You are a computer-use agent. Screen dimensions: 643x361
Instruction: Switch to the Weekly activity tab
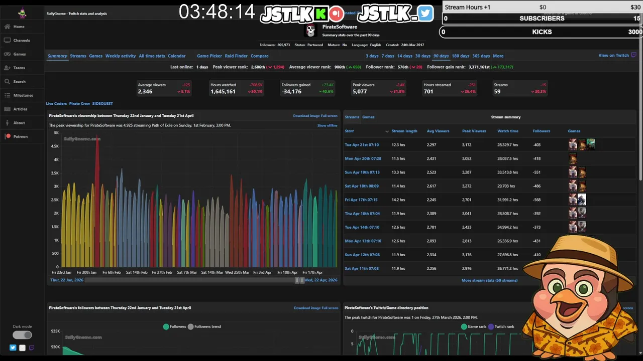pyautogui.click(x=121, y=56)
